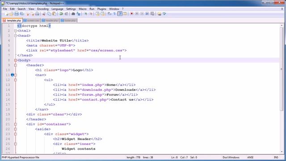Viewport: 286px width, 161px height.
Task: Click the Open file toolbar icon
Action: (11, 14)
